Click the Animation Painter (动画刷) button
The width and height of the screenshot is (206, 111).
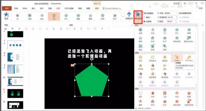pos(147,21)
